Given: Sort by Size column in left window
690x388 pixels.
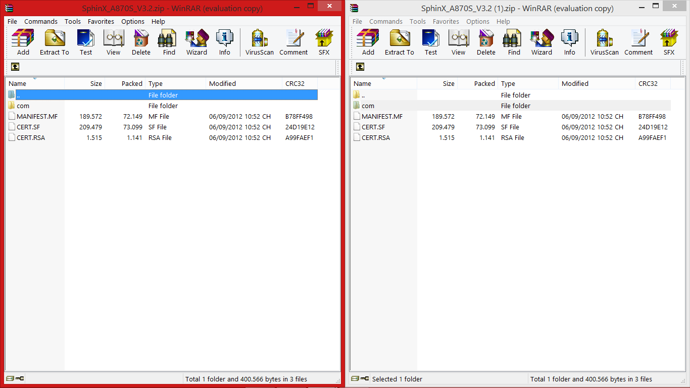Looking at the screenshot, I should point(85,83).
